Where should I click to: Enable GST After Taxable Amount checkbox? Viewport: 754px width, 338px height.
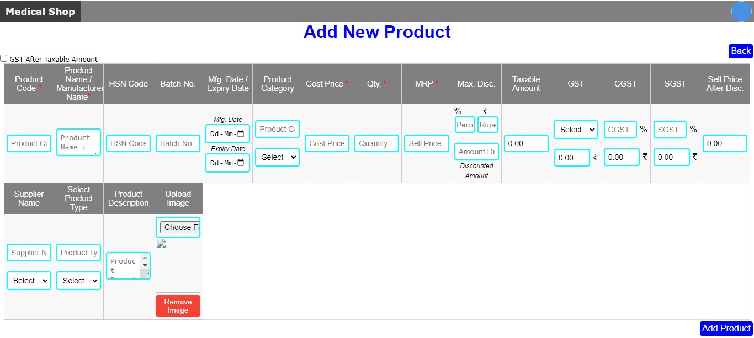click(4, 58)
